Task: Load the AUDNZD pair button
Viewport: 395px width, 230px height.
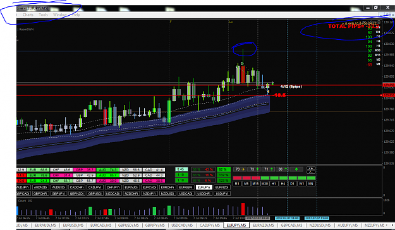Action: (x=40, y=188)
